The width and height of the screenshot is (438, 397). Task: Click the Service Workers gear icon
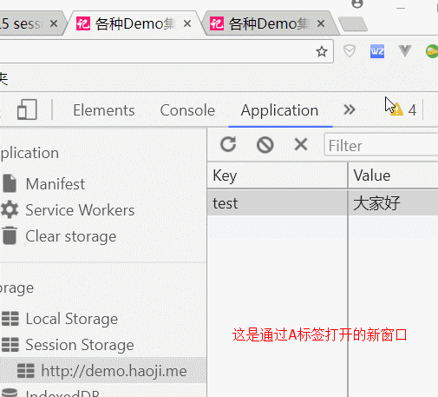click(10, 209)
